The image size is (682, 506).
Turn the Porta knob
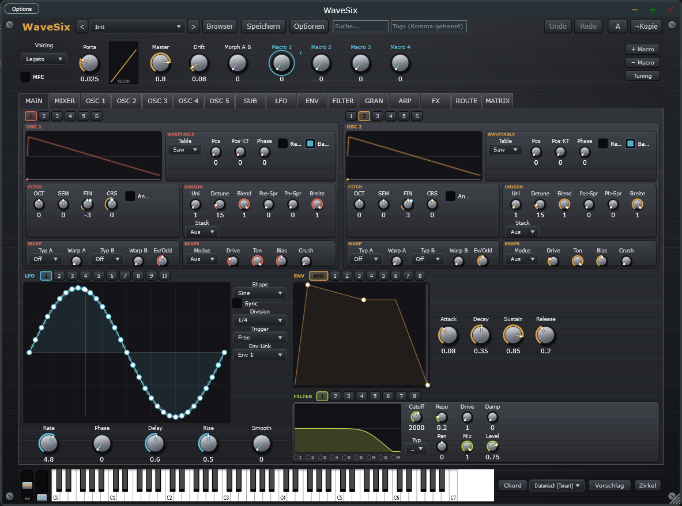coord(89,63)
